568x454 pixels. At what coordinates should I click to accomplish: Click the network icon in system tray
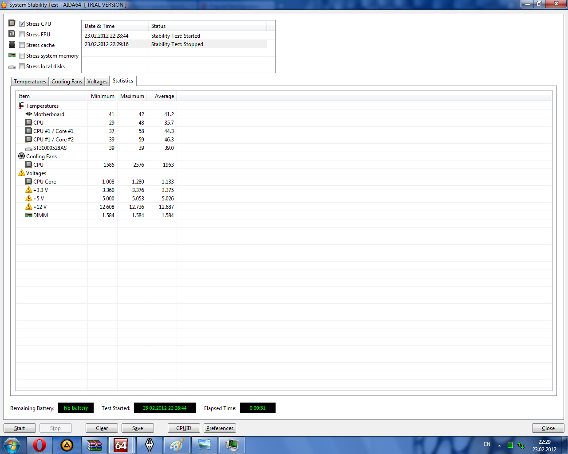click(521, 445)
